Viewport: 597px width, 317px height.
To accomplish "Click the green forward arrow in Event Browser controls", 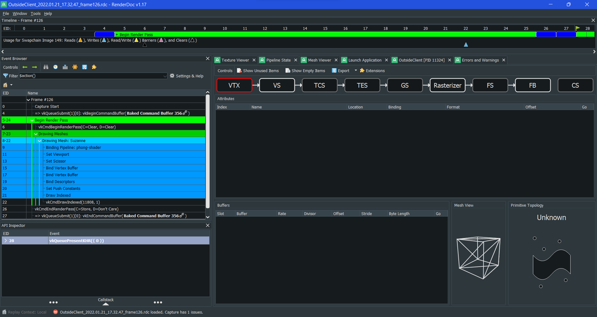I will click(x=34, y=67).
